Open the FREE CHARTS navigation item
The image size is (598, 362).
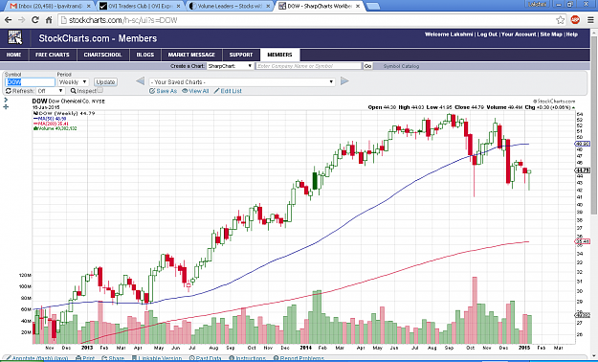pyautogui.click(x=53, y=55)
